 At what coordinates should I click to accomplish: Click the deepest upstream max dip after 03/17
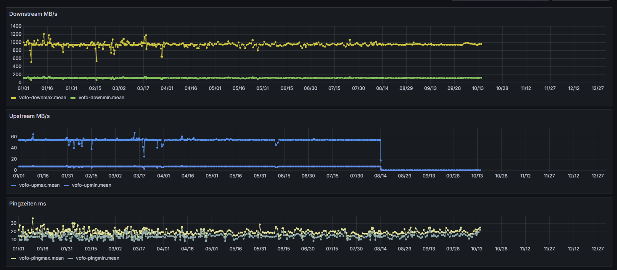coord(144,156)
